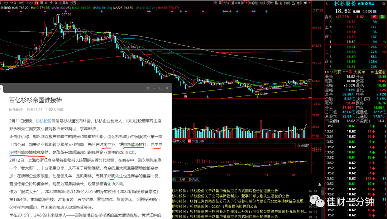
Task: Open the 杉杉股份 hyperlink in article
Action: [43, 121]
